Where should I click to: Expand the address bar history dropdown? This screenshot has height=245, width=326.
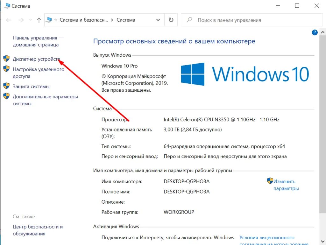click(158, 20)
